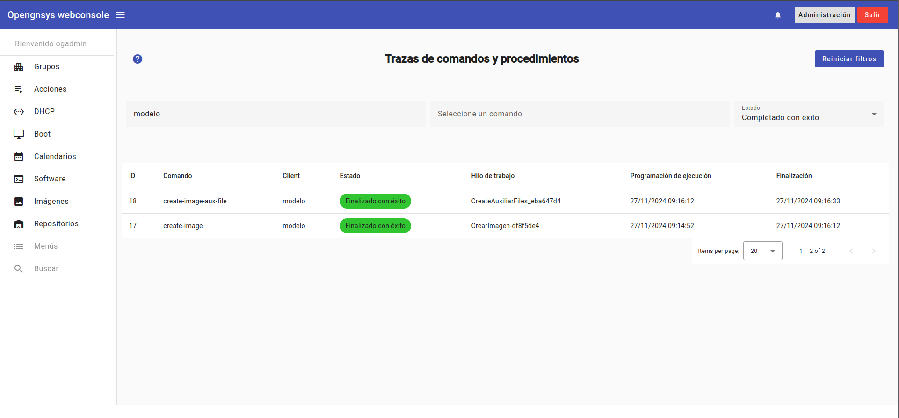899x418 pixels.
Task: Open the Acciones menu item
Action: [x=50, y=89]
